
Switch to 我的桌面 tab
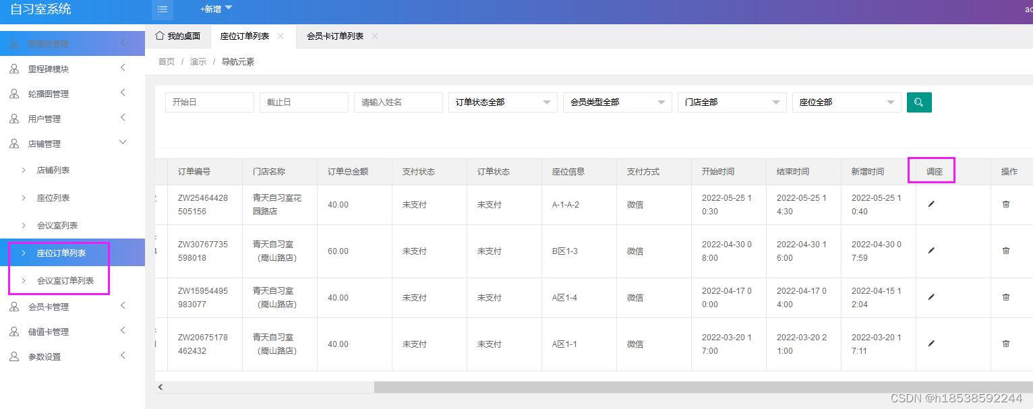click(178, 36)
